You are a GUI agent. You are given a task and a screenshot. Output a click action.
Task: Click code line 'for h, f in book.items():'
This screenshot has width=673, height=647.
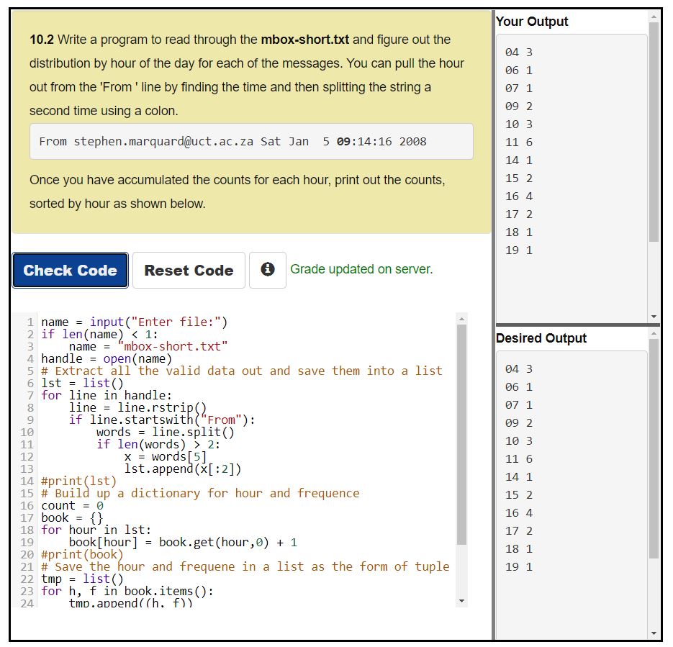coord(127,592)
